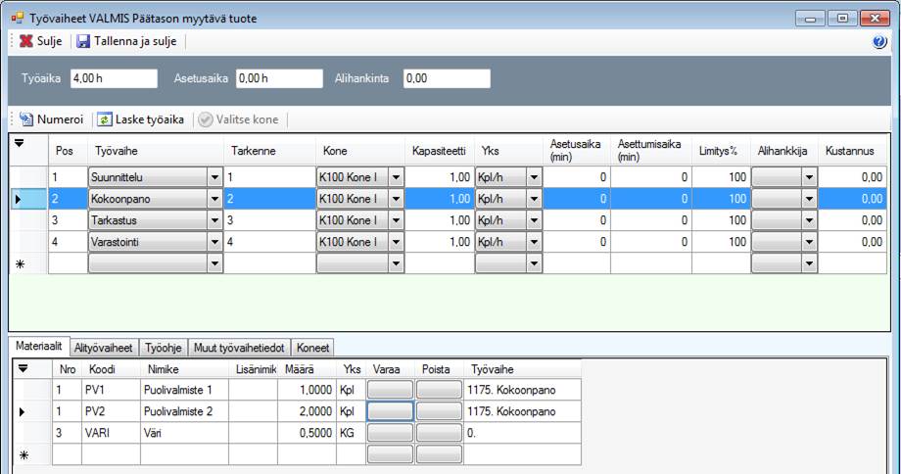Image resolution: width=901 pixels, height=474 pixels.
Task: Expand Työvaihe dropdown for Varastointi row
Action: (214, 242)
